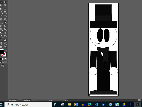The width and height of the screenshot is (142, 107).
Task: Open Task View on the taskbar
Action: point(56,104)
